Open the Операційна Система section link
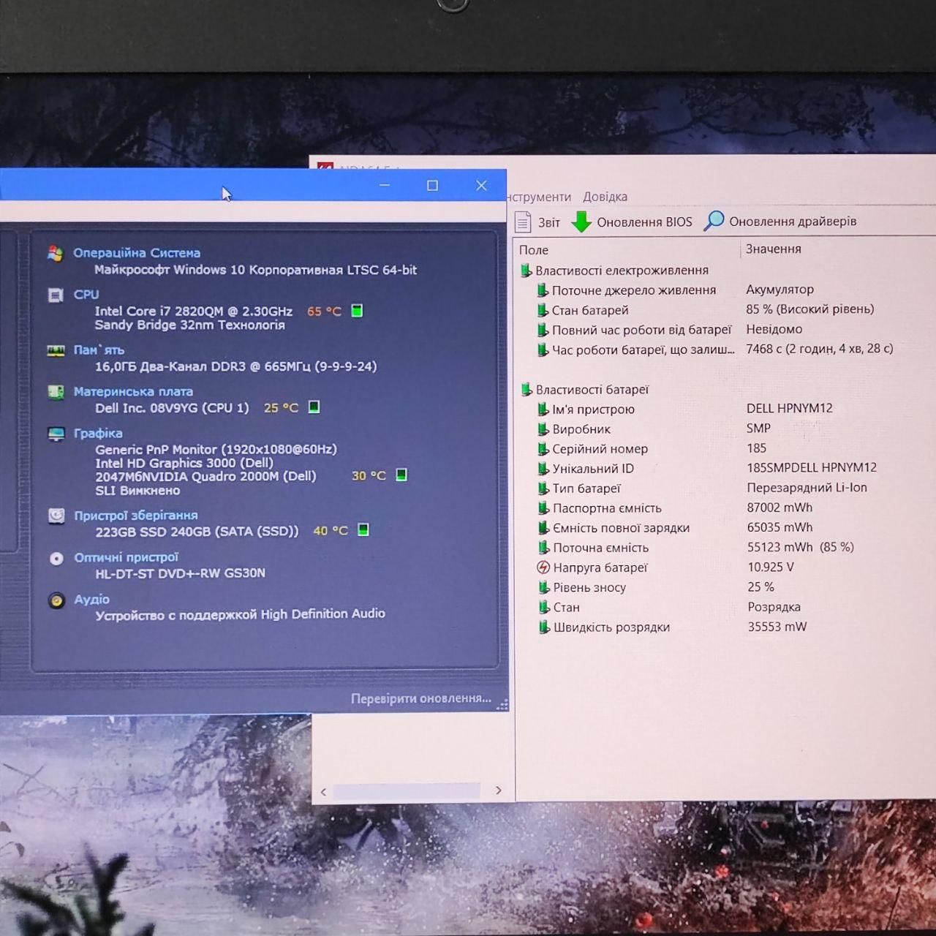This screenshot has width=936, height=936. pyautogui.click(x=137, y=253)
